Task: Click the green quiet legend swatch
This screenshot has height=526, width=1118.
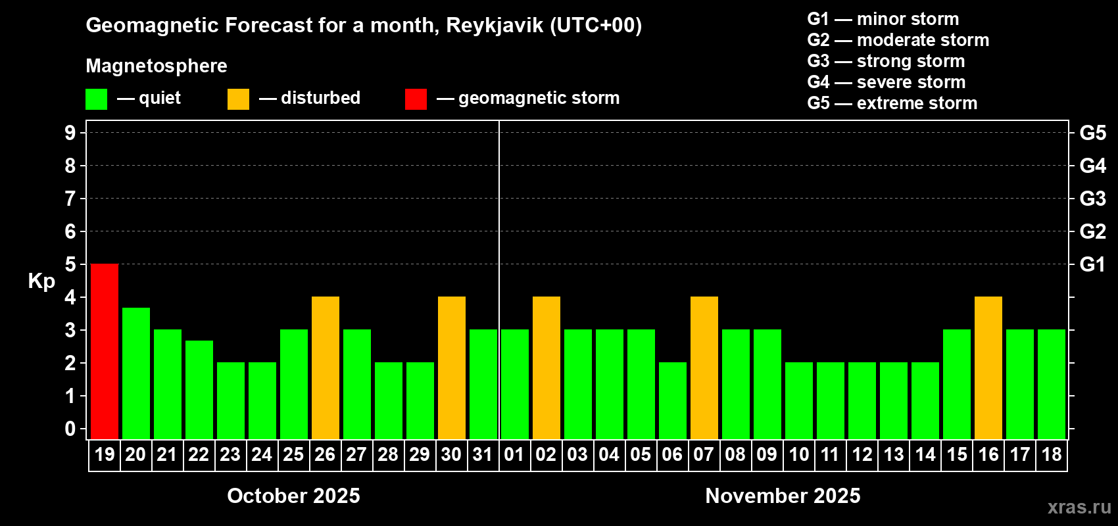Action: [96, 99]
